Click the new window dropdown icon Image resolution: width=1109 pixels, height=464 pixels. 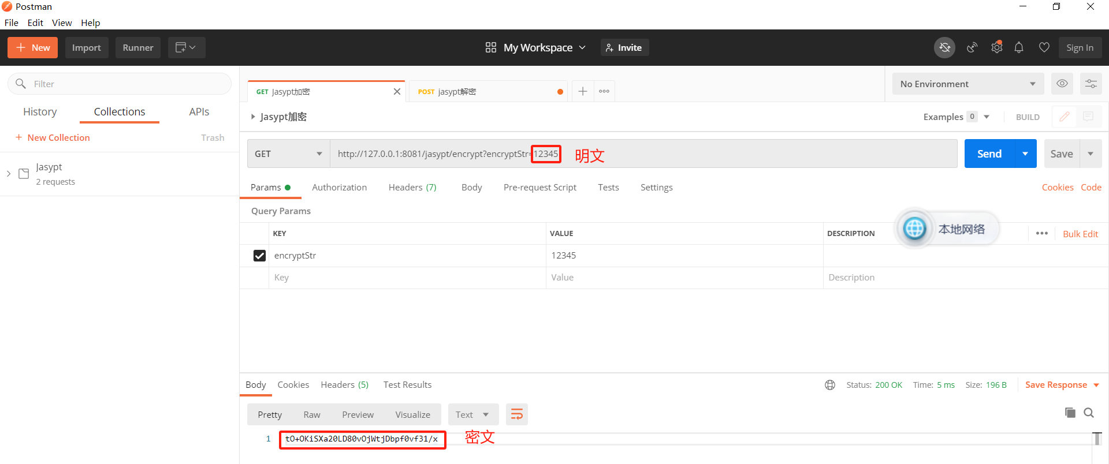point(186,47)
